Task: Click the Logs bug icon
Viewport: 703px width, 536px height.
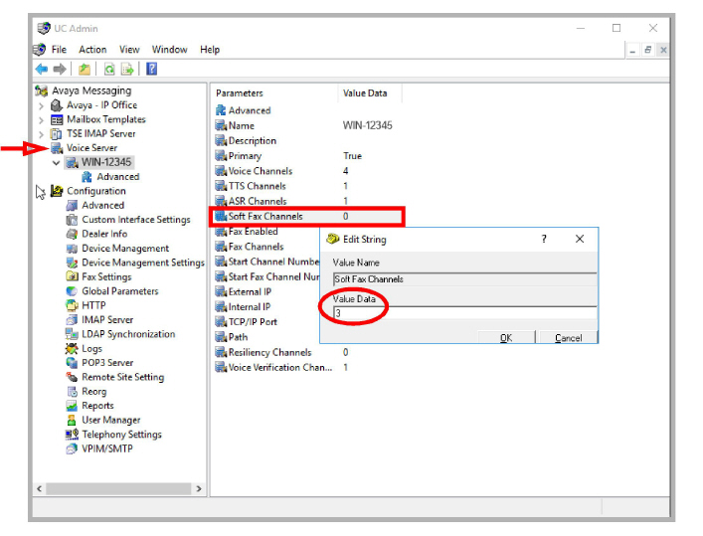Action: 72,348
